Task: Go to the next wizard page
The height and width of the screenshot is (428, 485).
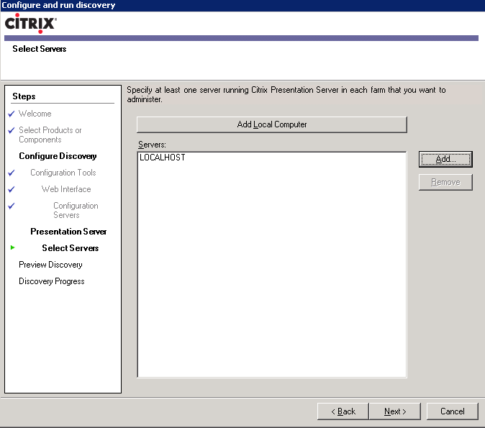Action: (395, 411)
